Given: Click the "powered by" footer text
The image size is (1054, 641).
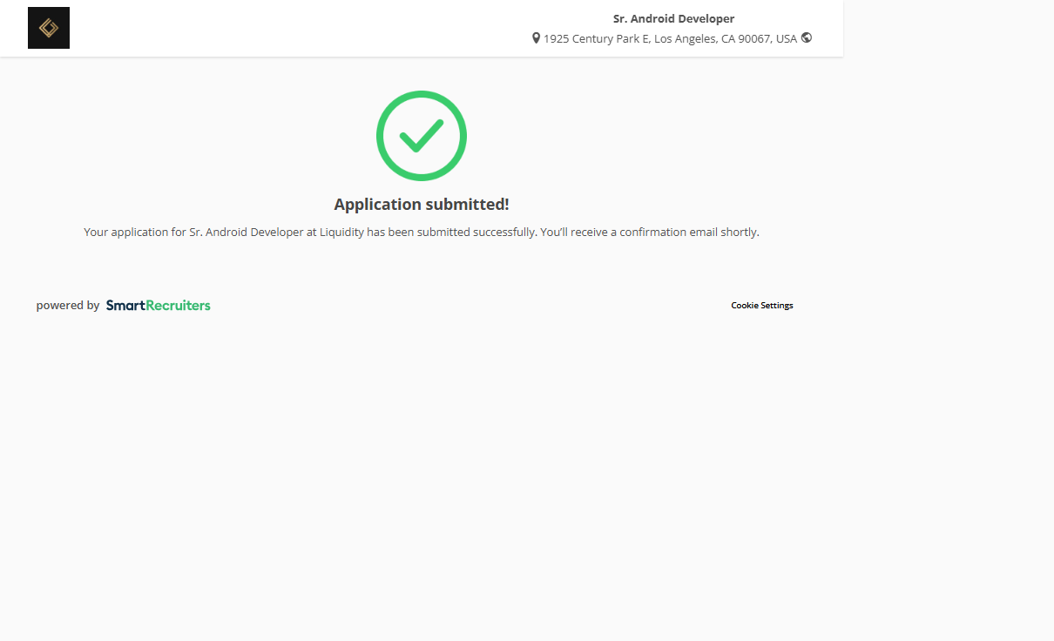Looking at the screenshot, I should [x=68, y=306].
